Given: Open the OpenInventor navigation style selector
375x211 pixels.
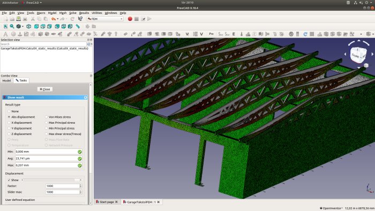Looking at the screenshot, I should coord(331,208).
